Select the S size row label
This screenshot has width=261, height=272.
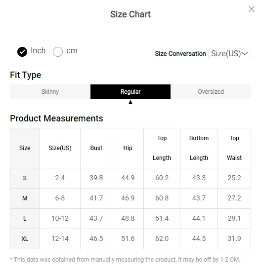point(25,178)
